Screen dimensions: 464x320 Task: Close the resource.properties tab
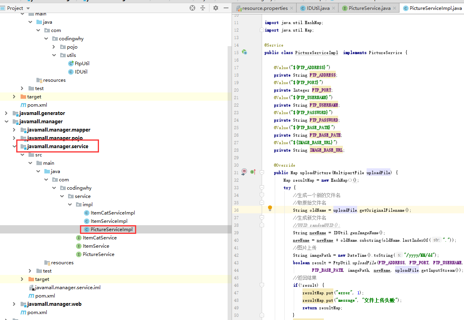pyautogui.click(x=292, y=8)
